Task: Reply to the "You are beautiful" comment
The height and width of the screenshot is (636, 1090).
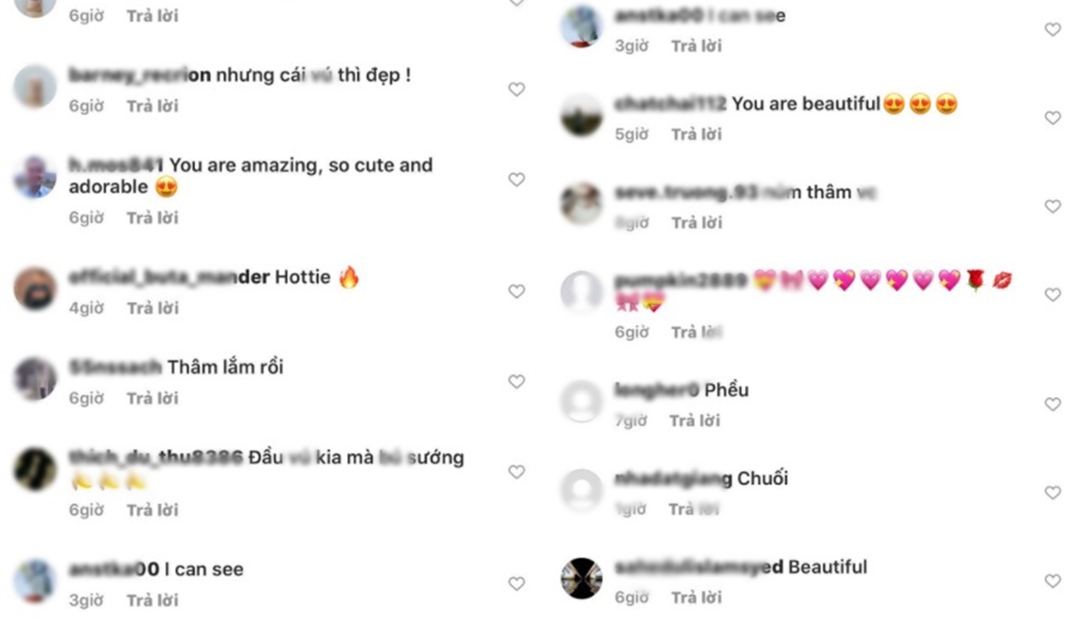Action: [697, 134]
